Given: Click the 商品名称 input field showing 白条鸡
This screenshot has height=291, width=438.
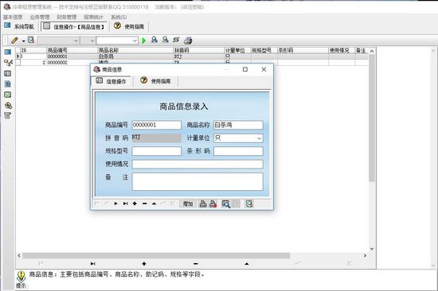Looking at the screenshot, I should pyautogui.click(x=238, y=125).
